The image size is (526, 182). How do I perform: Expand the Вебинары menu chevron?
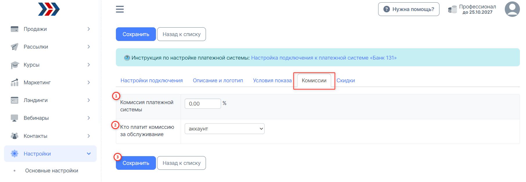pos(89,118)
